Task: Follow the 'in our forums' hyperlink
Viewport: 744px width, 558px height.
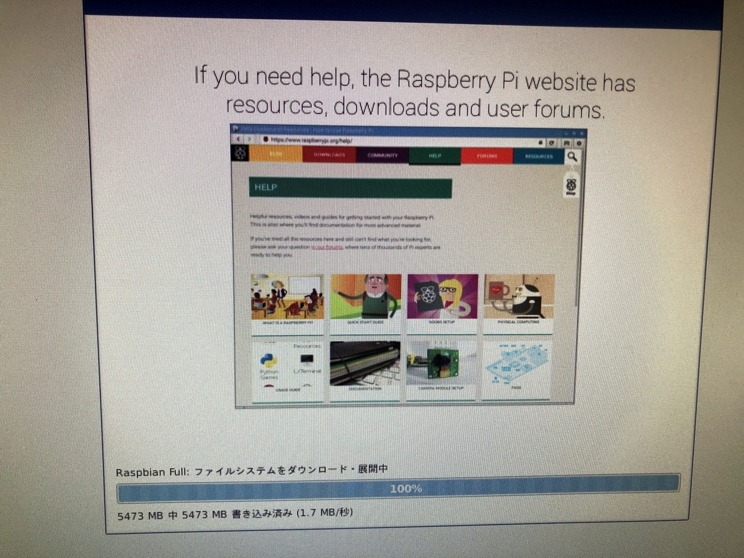Action: click(x=327, y=247)
